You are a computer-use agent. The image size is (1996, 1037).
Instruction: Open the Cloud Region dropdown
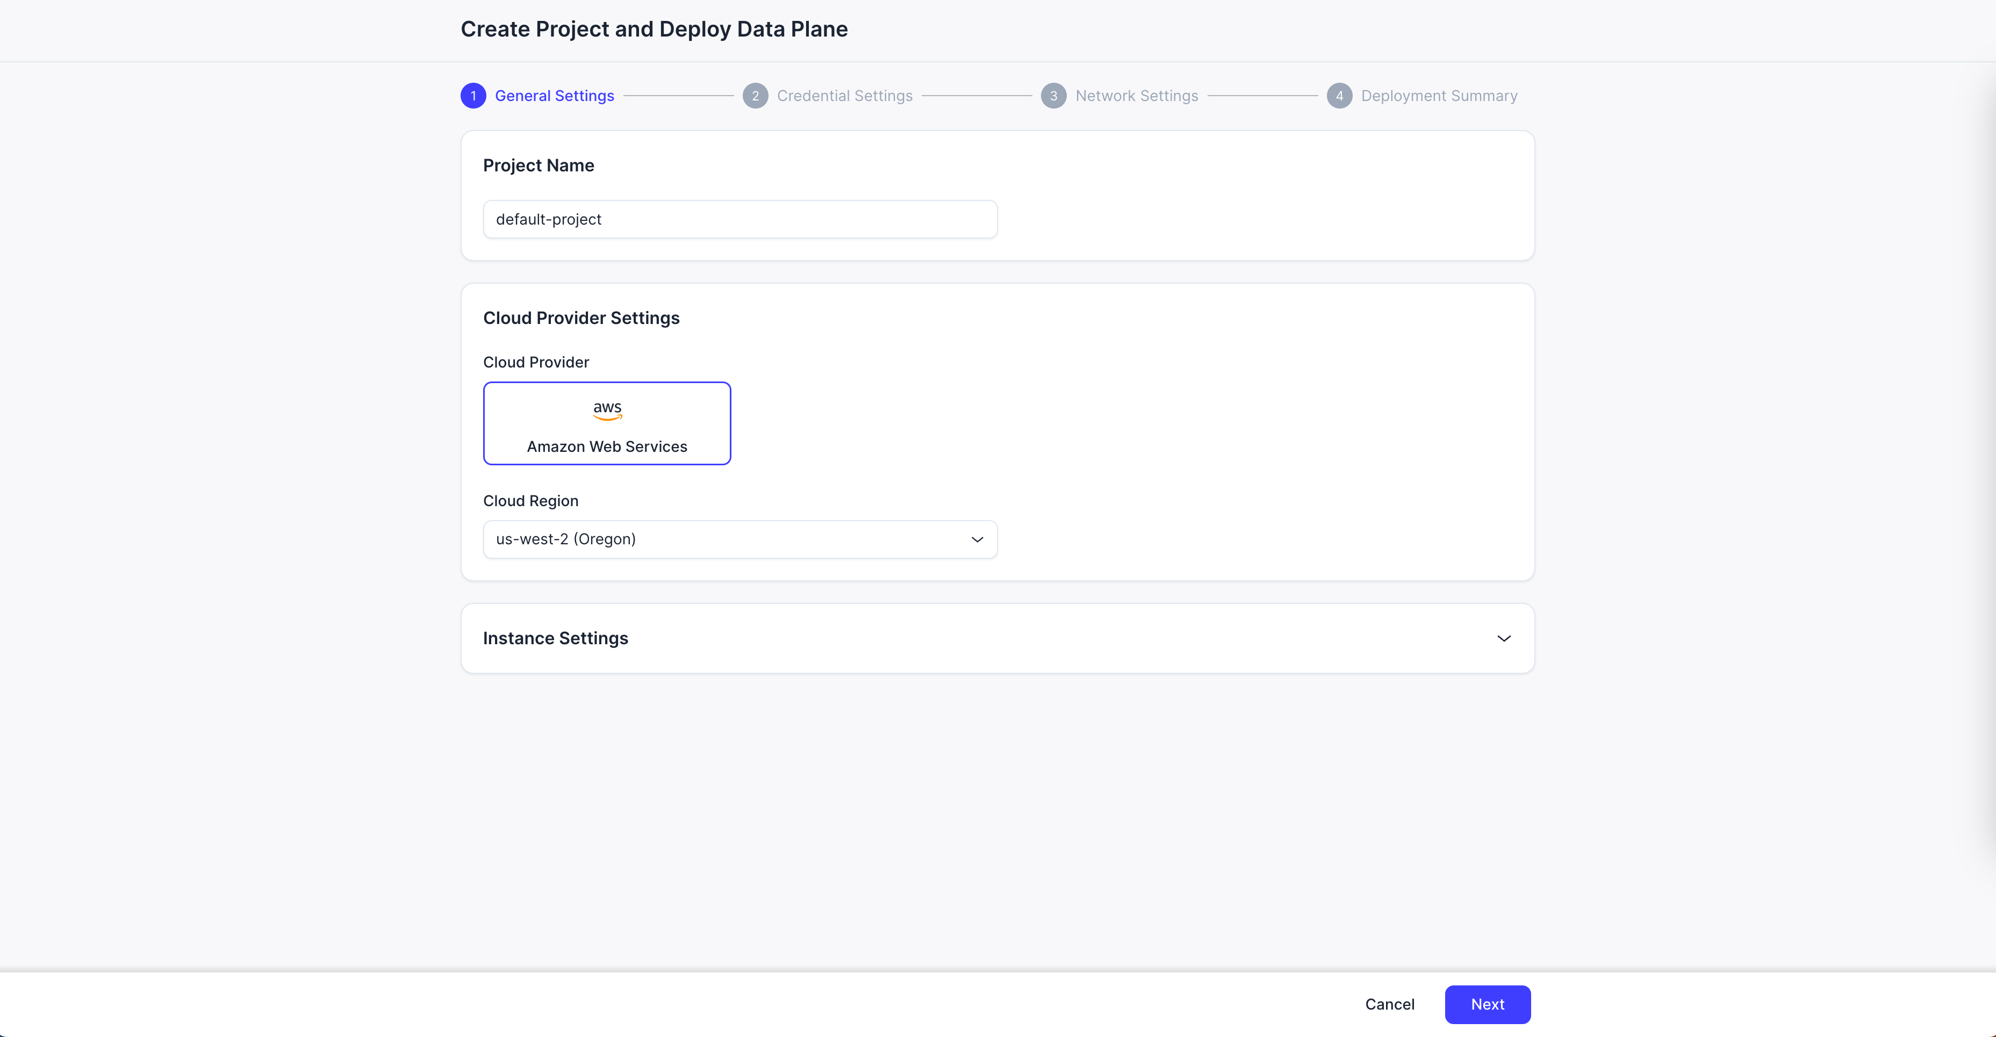740,539
